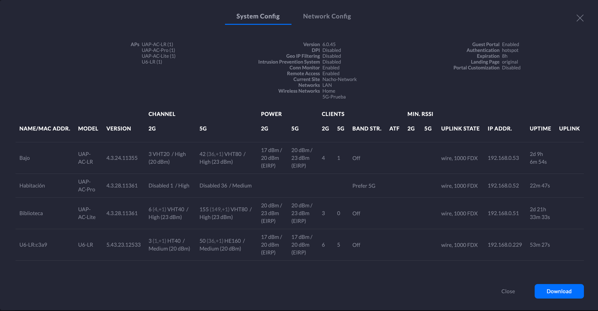
Task: Click IP address 192.168.0.52
Action: [503, 186]
